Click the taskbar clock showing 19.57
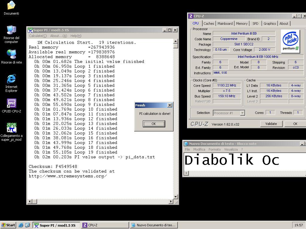Screen dimensions: 306x229 (x=299, y=225)
